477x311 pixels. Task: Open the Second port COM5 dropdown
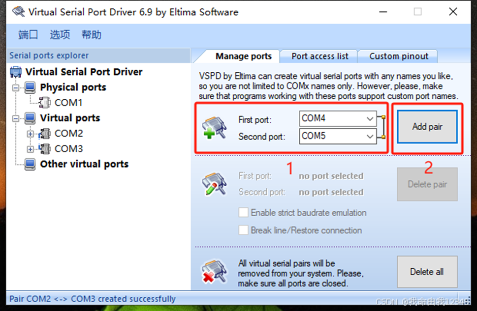(370, 136)
